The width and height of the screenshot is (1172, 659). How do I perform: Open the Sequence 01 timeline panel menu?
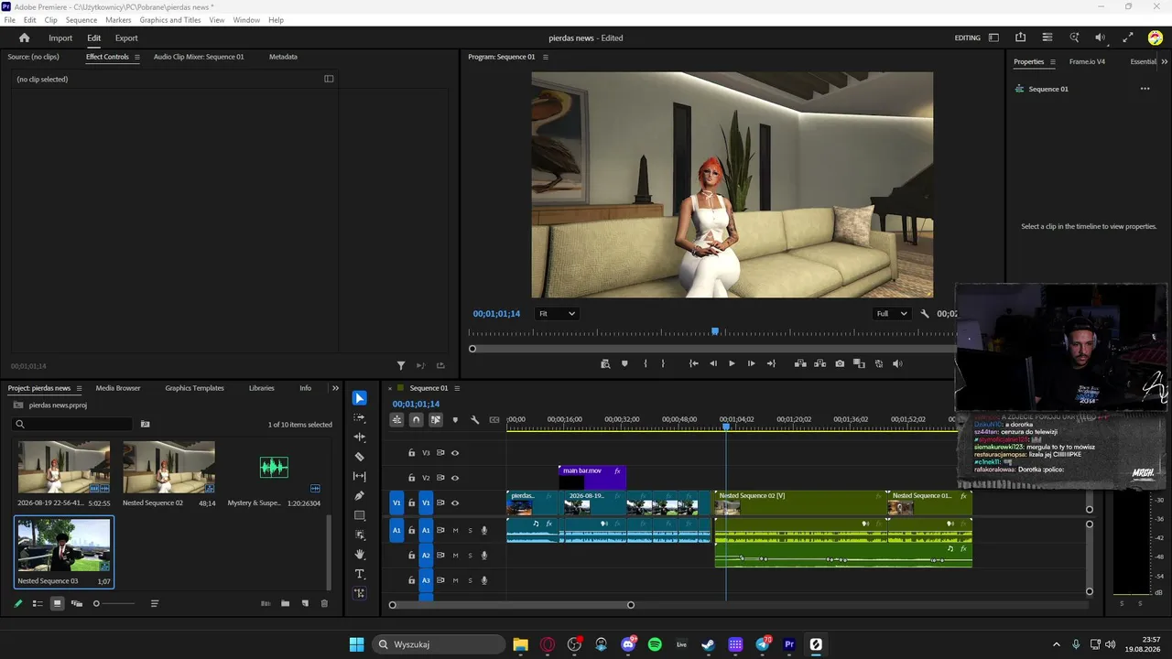(x=457, y=388)
